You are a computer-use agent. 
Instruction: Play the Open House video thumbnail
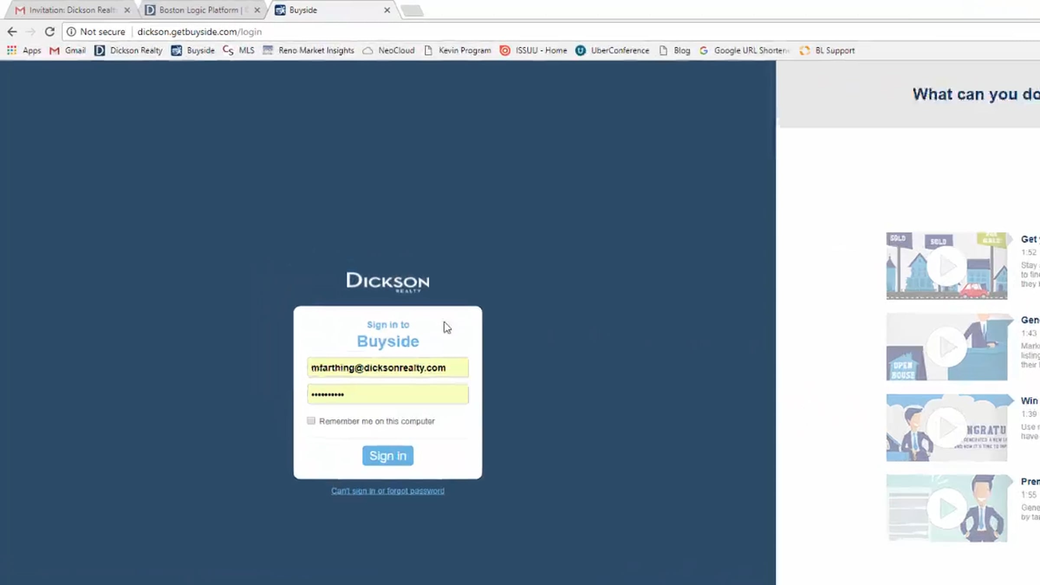(x=946, y=347)
